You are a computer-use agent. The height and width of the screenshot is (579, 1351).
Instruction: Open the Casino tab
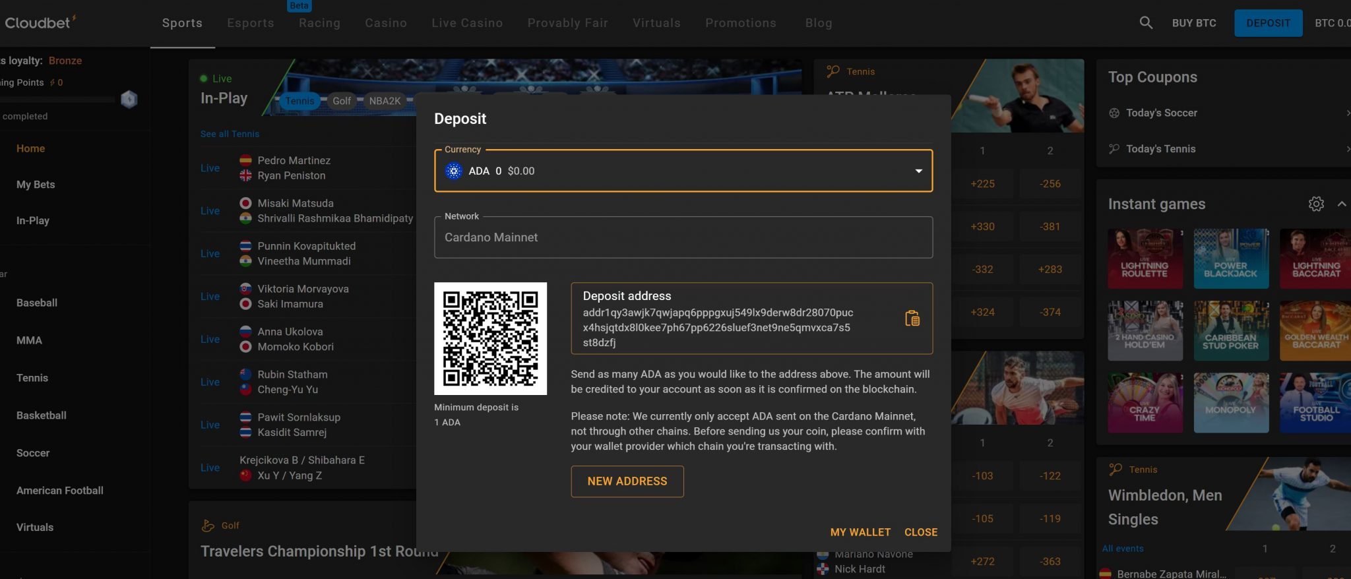pyautogui.click(x=386, y=23)
